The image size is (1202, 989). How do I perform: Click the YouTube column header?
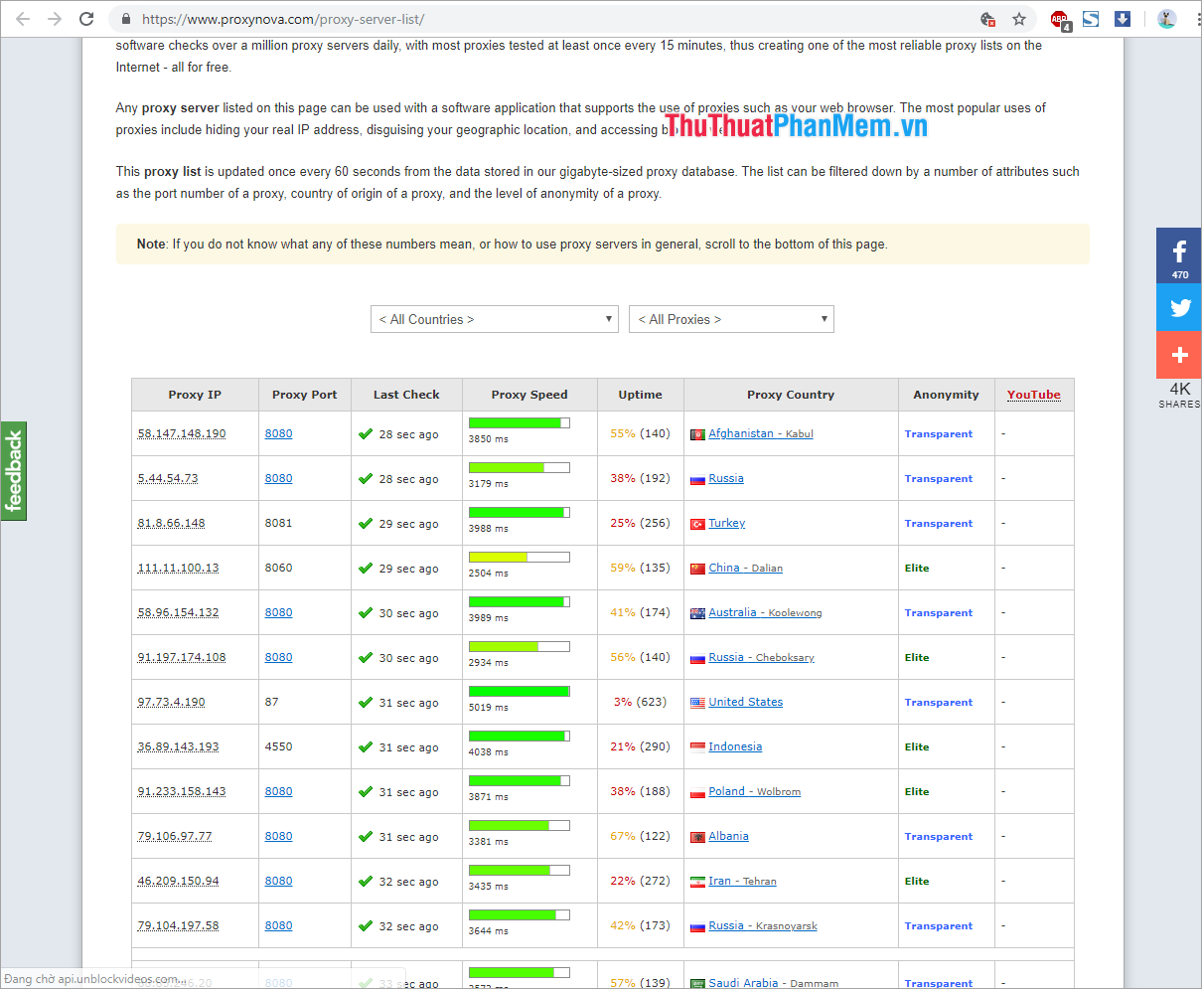click(1033, 395)
